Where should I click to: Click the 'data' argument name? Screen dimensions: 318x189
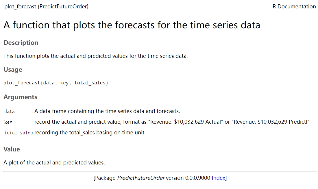click(x=10, y=112)
